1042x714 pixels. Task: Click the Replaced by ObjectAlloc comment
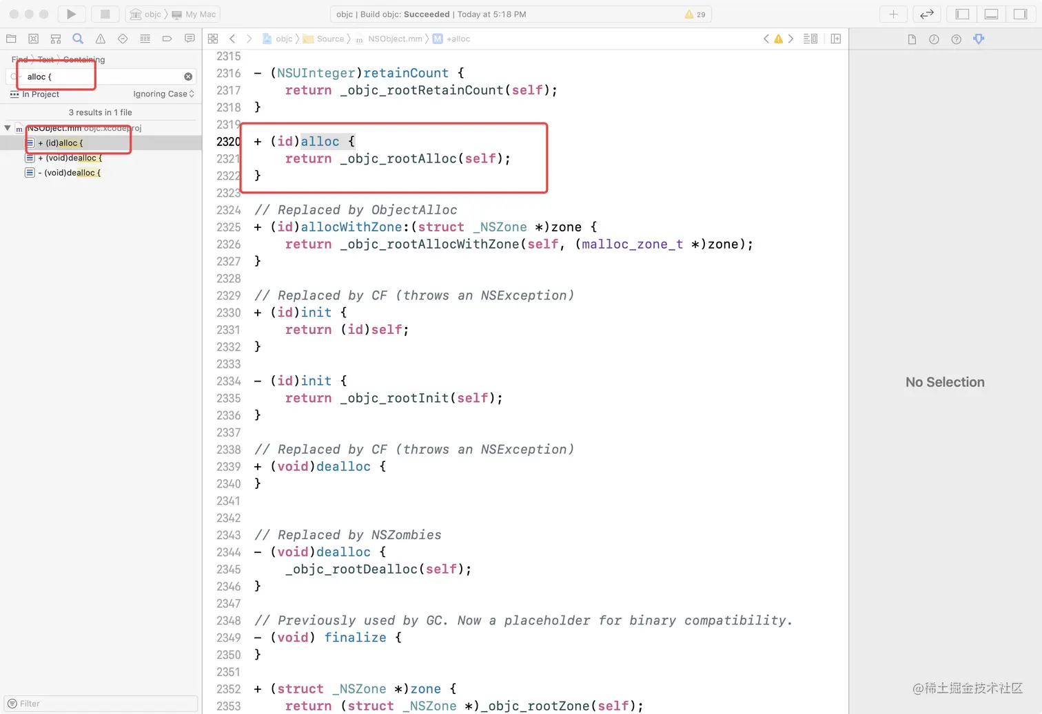356,210
